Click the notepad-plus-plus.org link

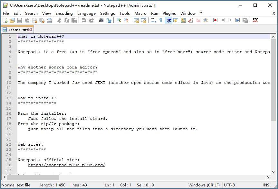click(66, 165)
